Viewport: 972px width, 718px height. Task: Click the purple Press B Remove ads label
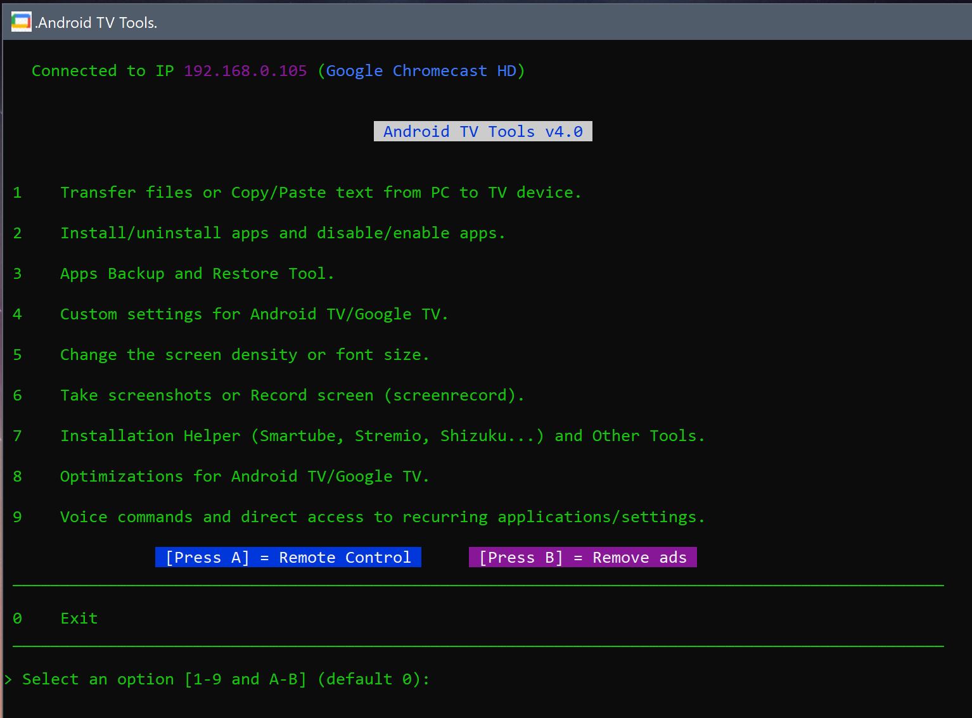pos(582,558)
